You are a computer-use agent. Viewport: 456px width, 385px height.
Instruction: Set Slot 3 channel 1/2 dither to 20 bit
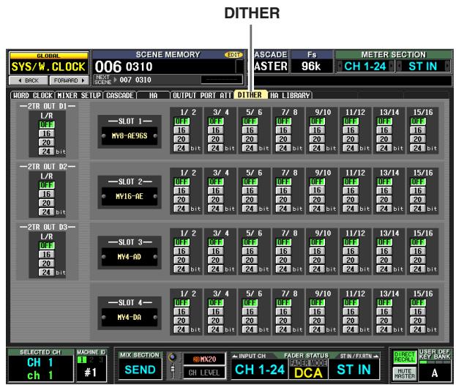coord(182,261)
